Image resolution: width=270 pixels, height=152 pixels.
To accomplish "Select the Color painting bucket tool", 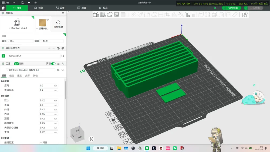I will [x=181, y=15].
